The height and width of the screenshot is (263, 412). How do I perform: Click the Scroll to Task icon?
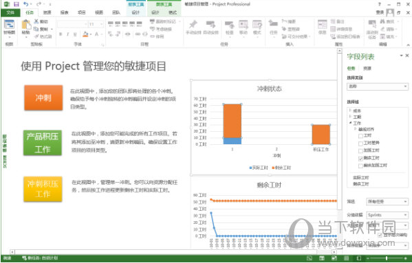point(372,25)
